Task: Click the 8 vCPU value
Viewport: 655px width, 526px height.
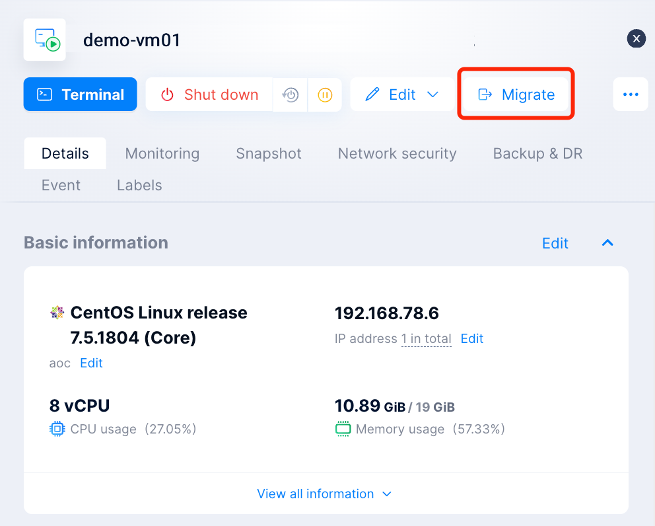Action: (x=79, y=406)
